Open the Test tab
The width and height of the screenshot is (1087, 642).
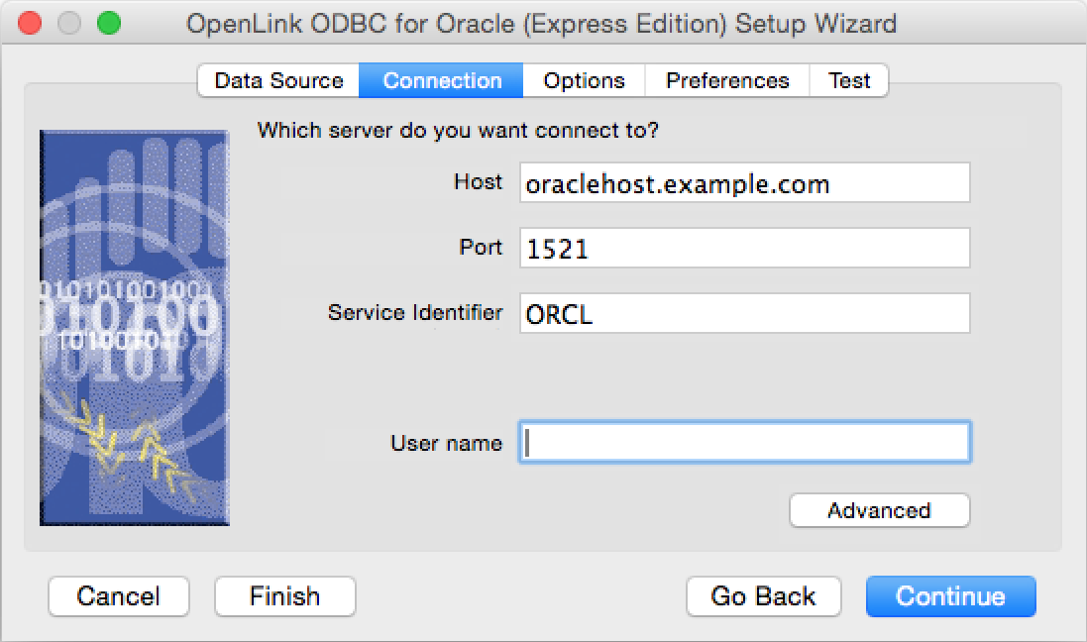(x=848, y=80)
